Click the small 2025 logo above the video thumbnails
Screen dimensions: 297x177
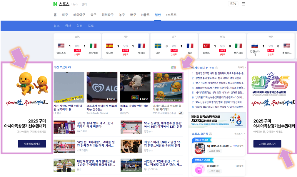pyautogui.click(x=173, y=68)
